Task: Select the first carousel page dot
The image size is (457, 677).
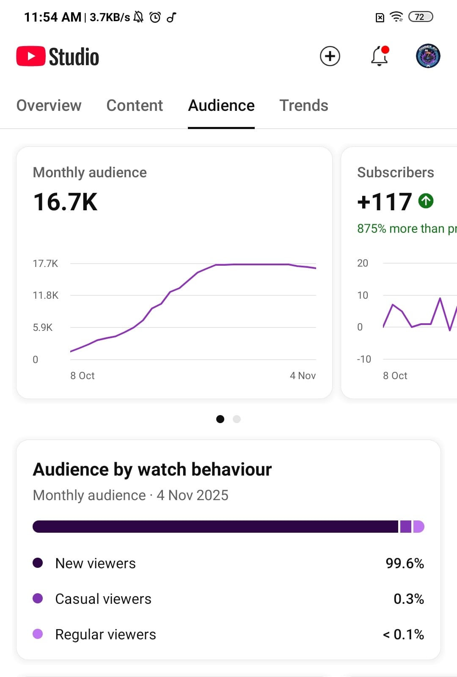Action: coord(220,419)
